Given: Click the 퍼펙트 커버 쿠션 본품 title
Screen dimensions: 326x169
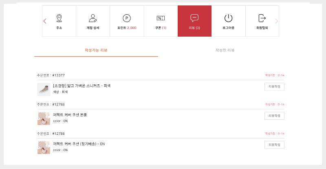Looking at the screenshot, I should (70, 115).
